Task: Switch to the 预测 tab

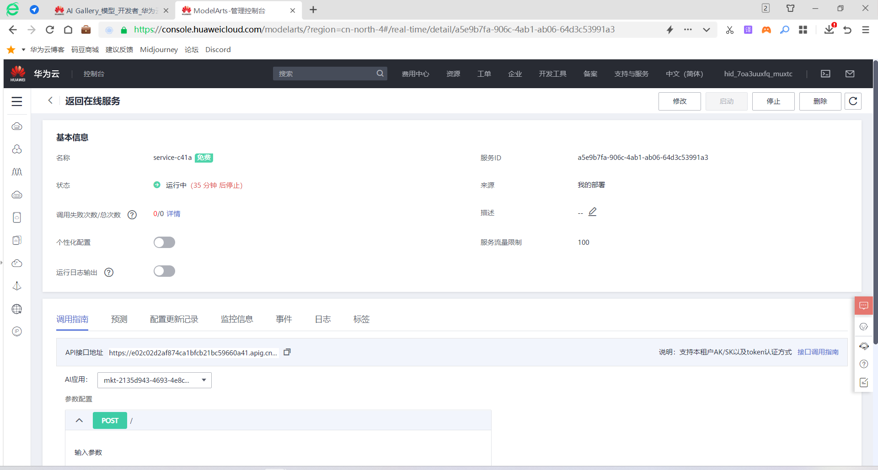Action: (119, 319)
